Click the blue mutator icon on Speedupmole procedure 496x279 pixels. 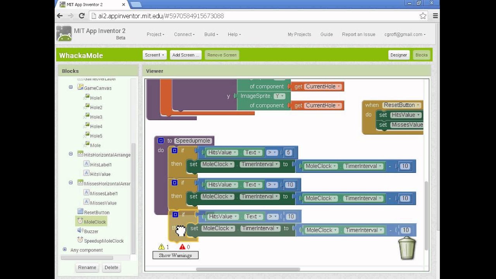click(x=161, y=141)
